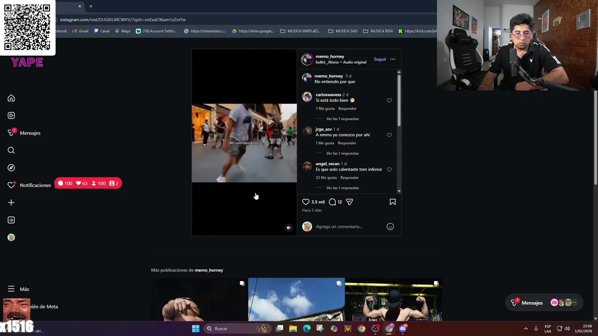
Task: Open profile avatar in left sidebar
Action: coord(11,238)
